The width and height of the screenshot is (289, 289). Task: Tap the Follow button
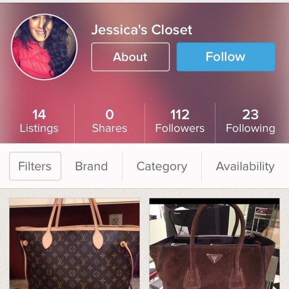pos(226,57)
